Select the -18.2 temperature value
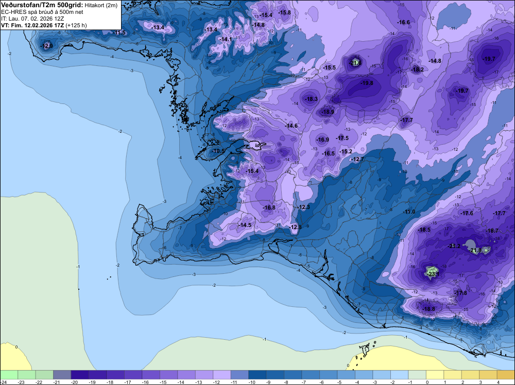The width and height of the screenshot is (515, 385). tap(418, 69)
